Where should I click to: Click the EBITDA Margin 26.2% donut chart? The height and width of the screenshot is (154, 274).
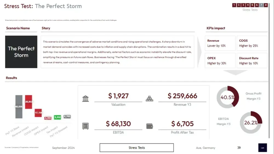tap(251, 122)
